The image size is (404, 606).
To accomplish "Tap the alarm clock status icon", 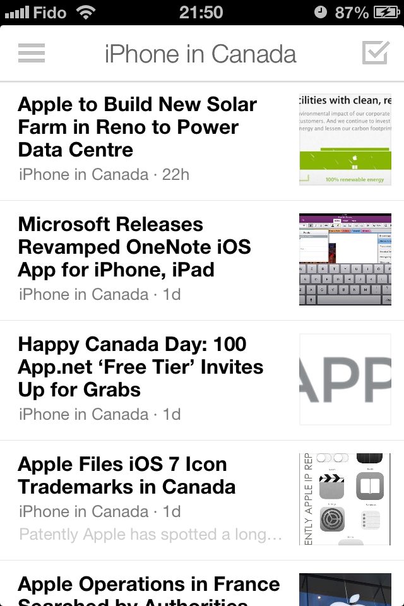I will click(320, 13).
